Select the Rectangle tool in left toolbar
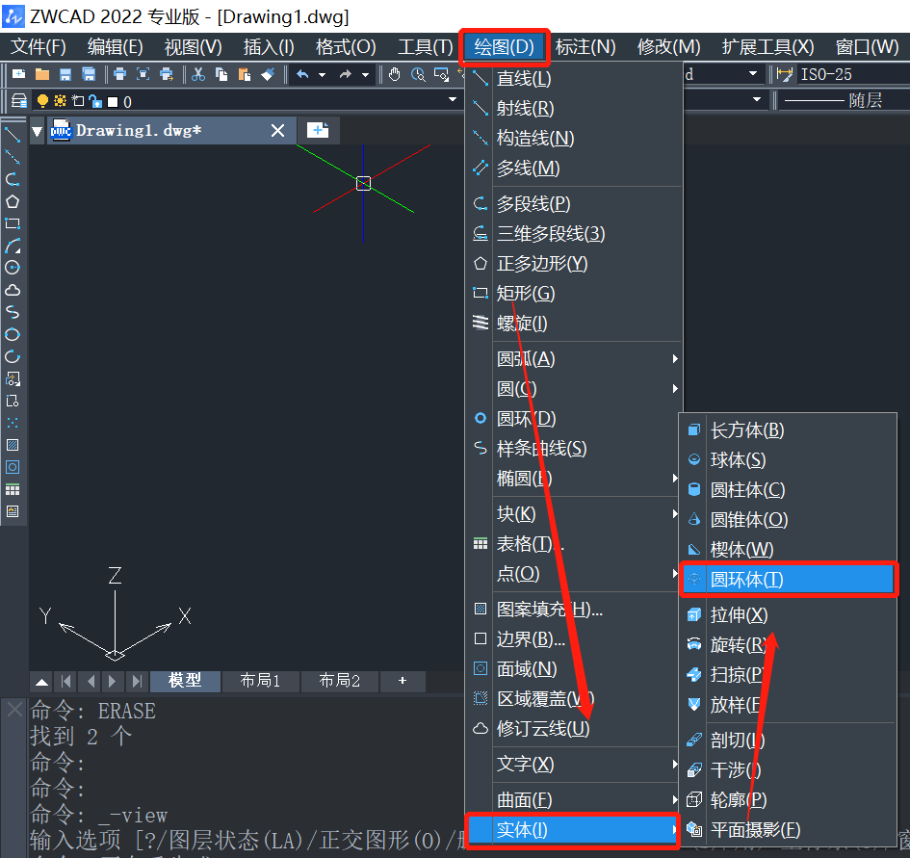Screen dimensions: 910x858 pos(13,223)
